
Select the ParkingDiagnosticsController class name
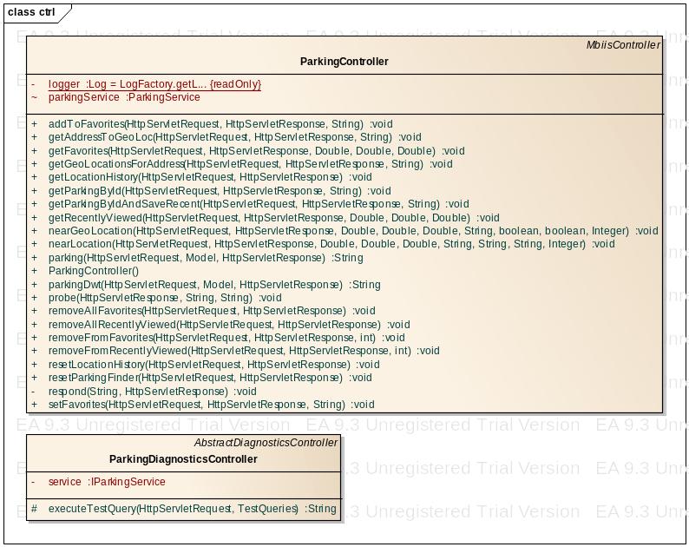pyautogui.click(x=183, y=459)
